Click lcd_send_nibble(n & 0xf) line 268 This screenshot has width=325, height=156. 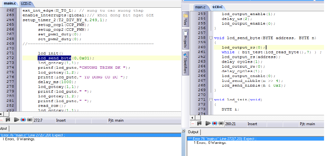(254, 85)
